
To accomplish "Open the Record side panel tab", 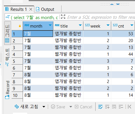I will tap(7, 90).
